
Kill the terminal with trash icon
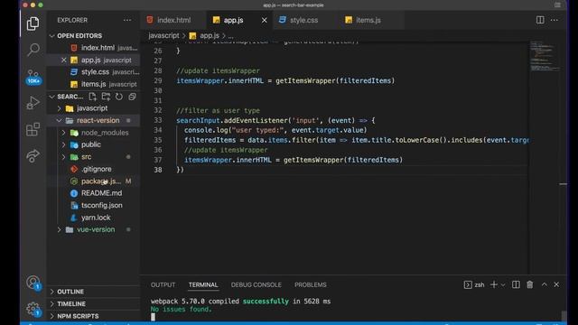click(530, 284)
